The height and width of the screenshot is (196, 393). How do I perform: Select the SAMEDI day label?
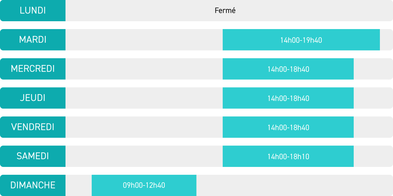pyautogui.click(x=33, y=156)
